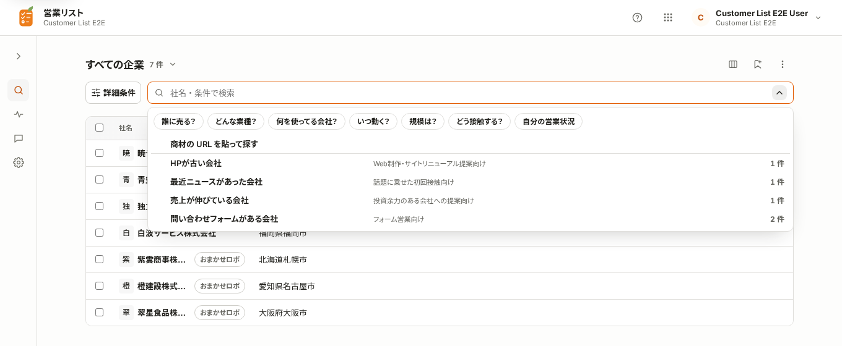Choose the 売上が伸びている会社 suggestion
The height and width of the screenshot is (346, 842).
pos(471,201)
